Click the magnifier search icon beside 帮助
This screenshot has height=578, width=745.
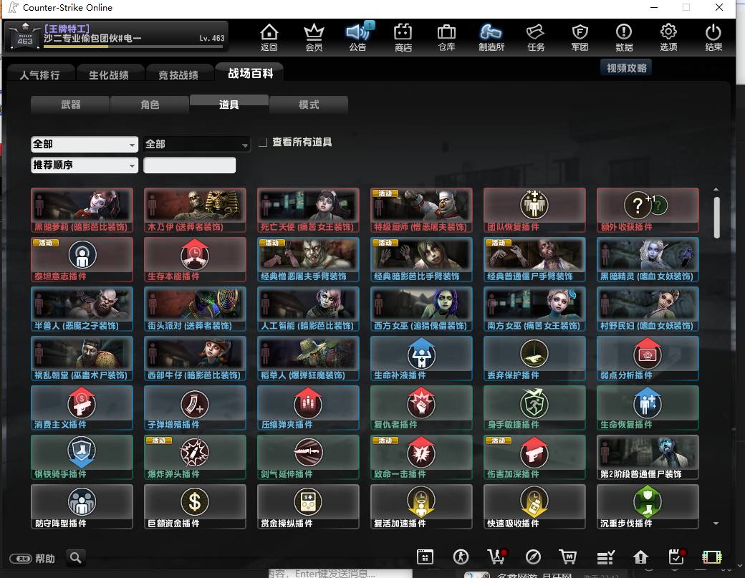point(75,557)
